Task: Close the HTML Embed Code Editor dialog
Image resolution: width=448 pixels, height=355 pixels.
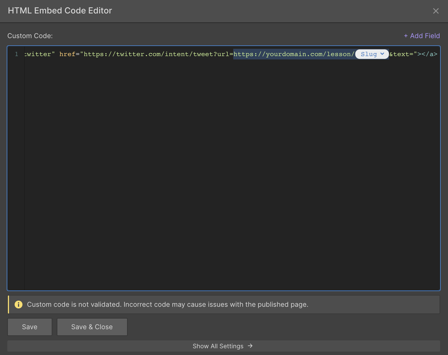Action: tap(436, 11)
